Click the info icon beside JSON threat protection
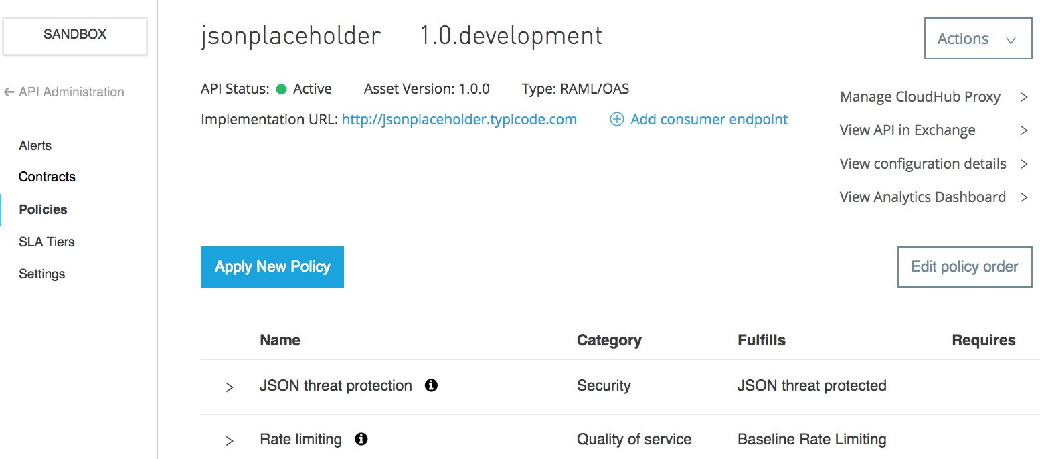 pyautogui.click(x=432, y=385)
